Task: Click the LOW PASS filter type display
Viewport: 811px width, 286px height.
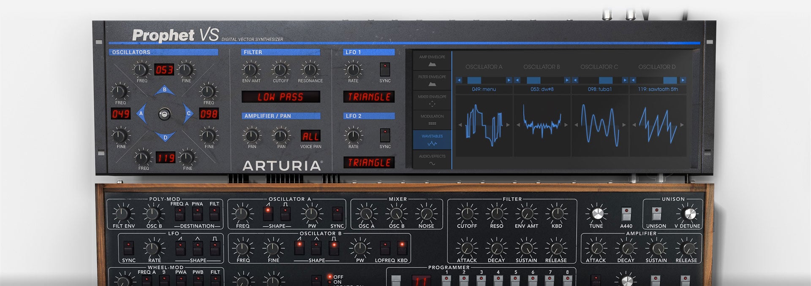Action: point(280,97)
